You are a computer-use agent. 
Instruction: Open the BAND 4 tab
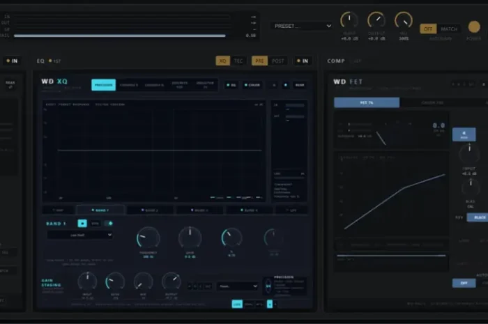(x=250, y=210)
